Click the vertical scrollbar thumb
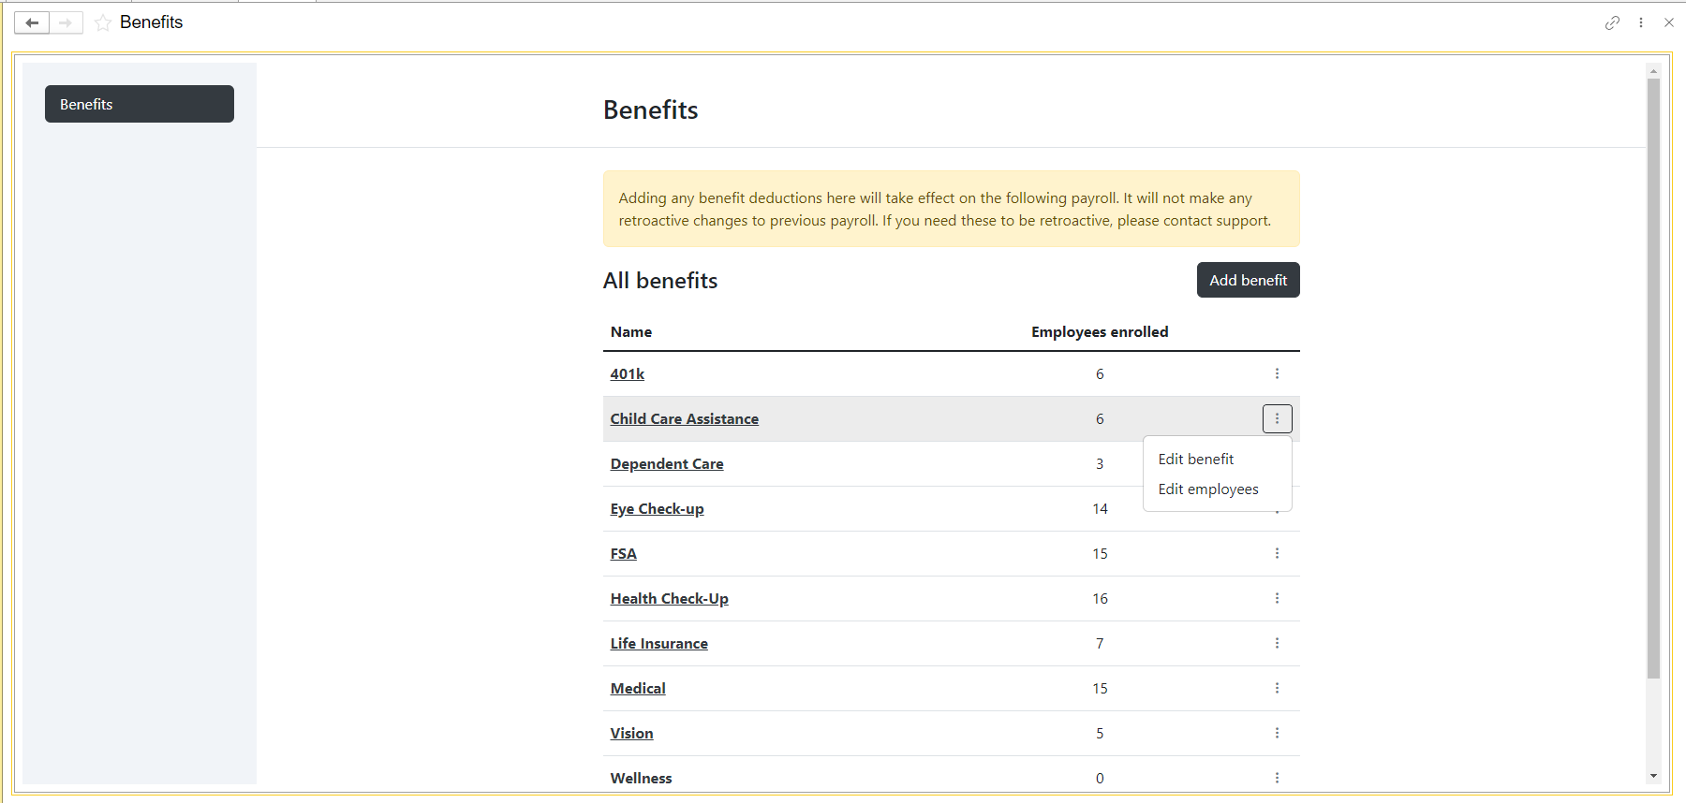 point(1653,378)
